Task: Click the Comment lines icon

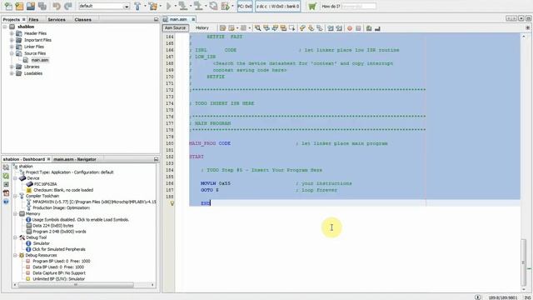Action: click(369, 28)
